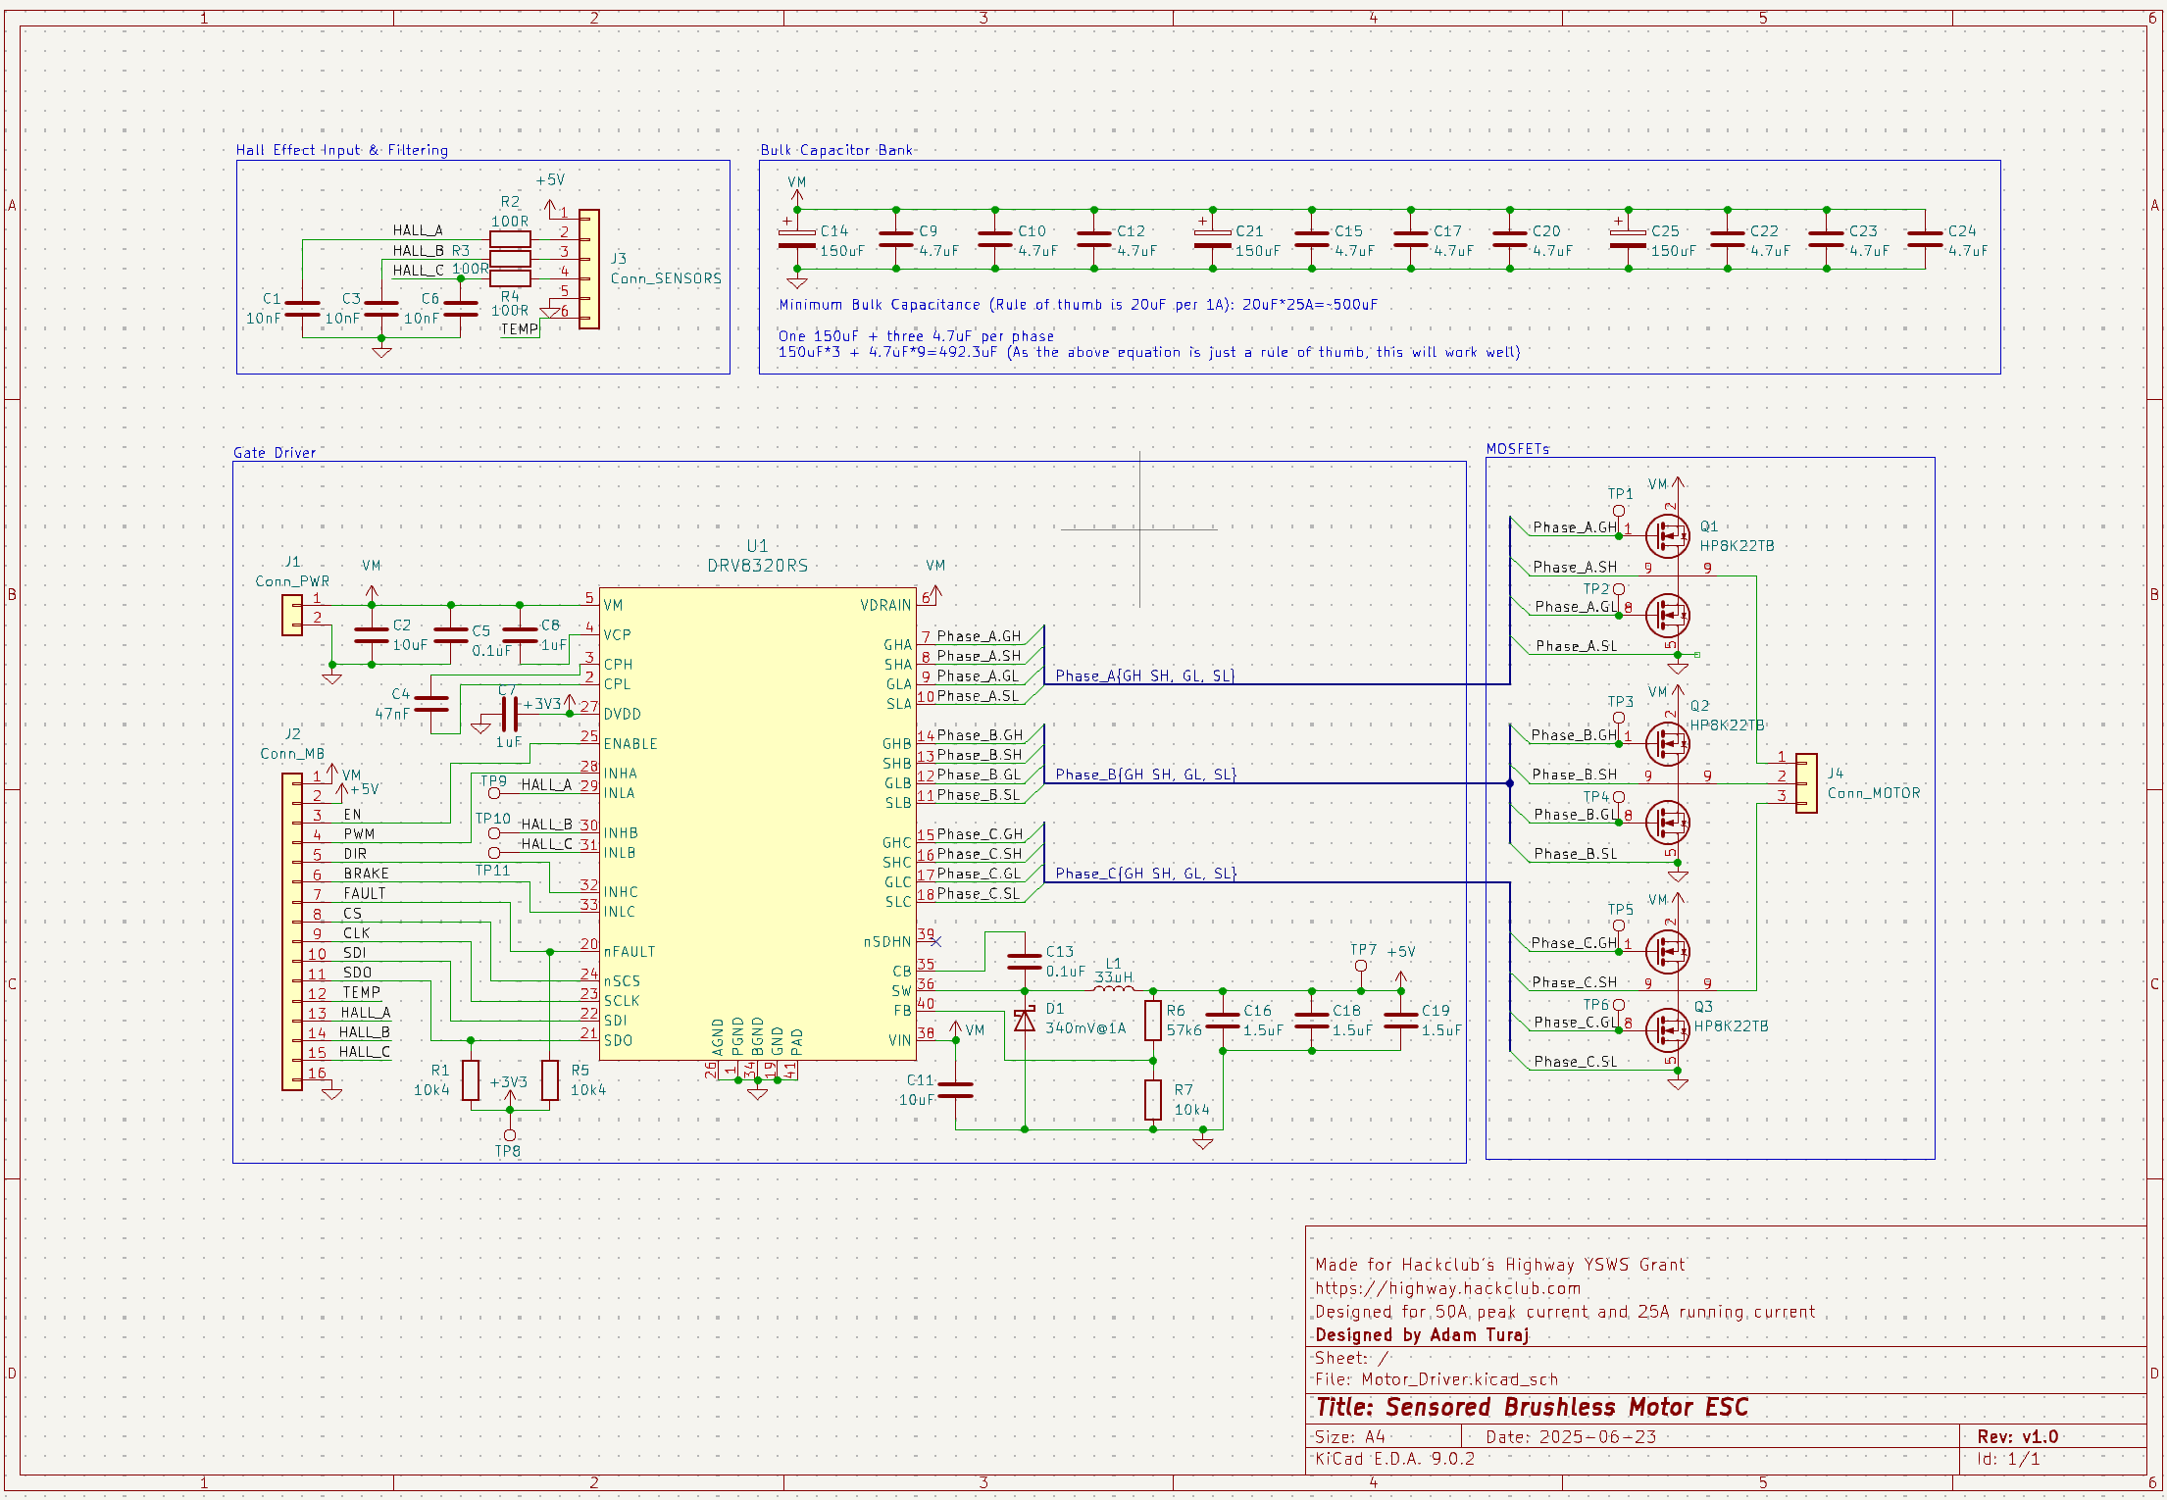The width and height of the screenshot is (2167, 1500).
Task: Click the 'Minimum Bulk Capacitance' note text
Action: pyautogui.click(x=1078, y=305)
